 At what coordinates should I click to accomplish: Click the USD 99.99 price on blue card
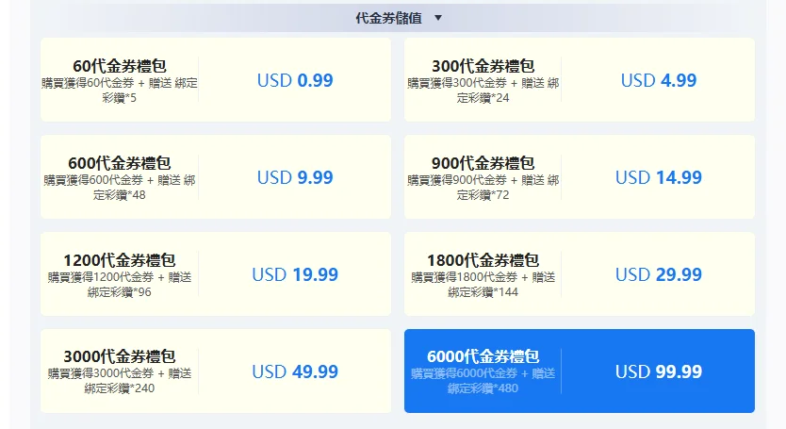(659, 371)
